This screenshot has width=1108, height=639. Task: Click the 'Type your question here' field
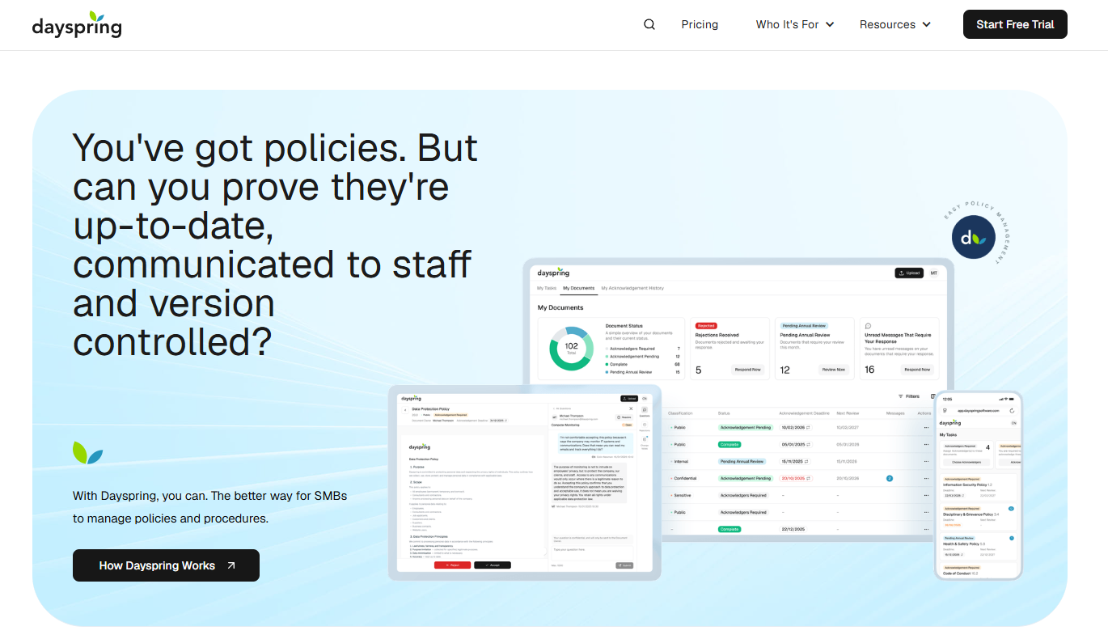tap(592, 553)
